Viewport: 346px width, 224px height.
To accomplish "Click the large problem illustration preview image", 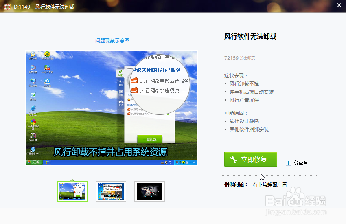I will (112, 108).
